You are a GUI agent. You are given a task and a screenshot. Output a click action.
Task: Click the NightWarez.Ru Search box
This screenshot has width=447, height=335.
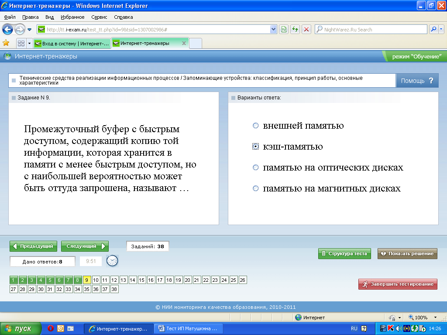[x=371, y=29]
